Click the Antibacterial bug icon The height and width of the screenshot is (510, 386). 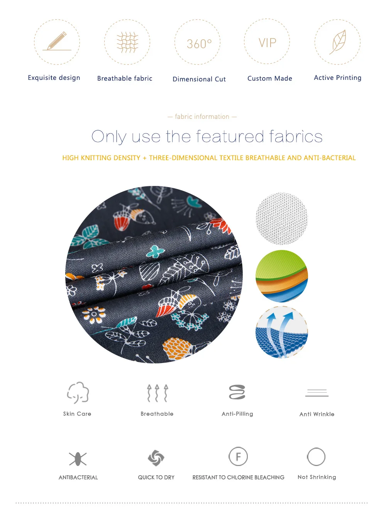coord(78,459)
